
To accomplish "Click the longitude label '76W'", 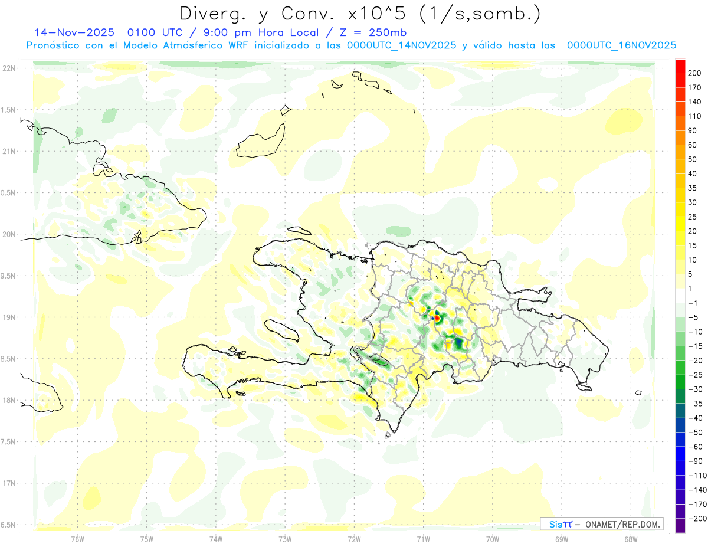I will [x=77, y=539].
